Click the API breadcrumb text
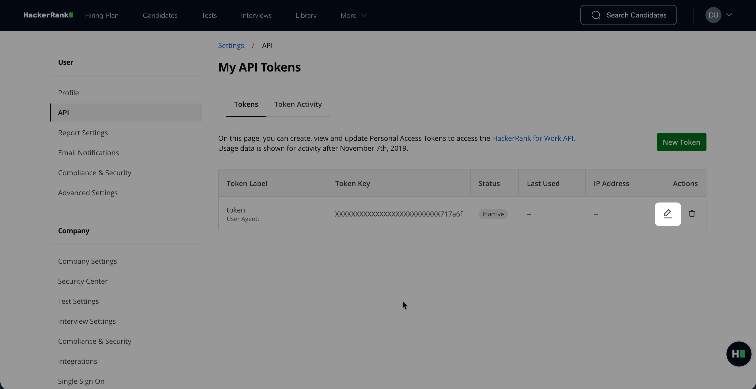The width and height of the screenshot is (756, 389). click(267, 45)
